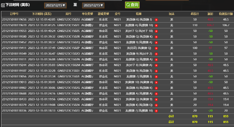Screen dimensions: 234x127
Task: Click the 下注时间 (美东) filter label
Action: coord(18,5)
